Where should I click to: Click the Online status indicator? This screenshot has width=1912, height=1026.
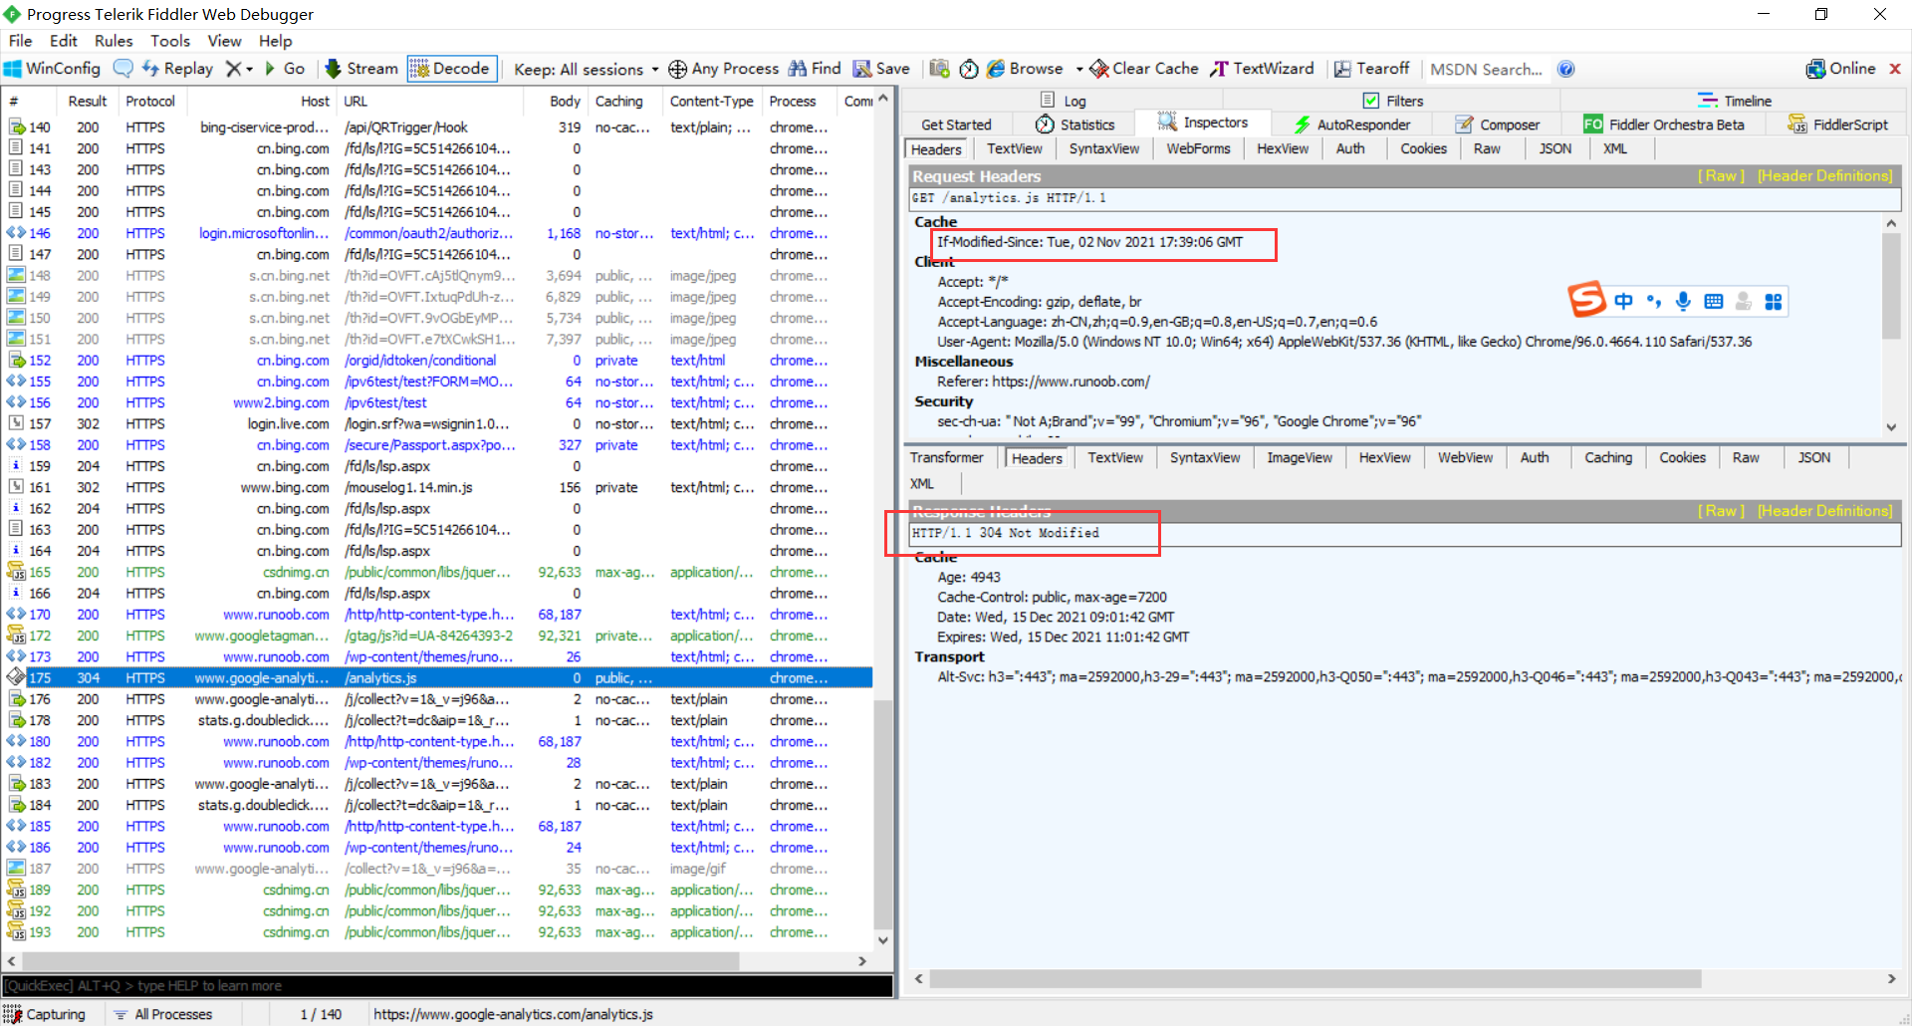tap(1841, 69)
